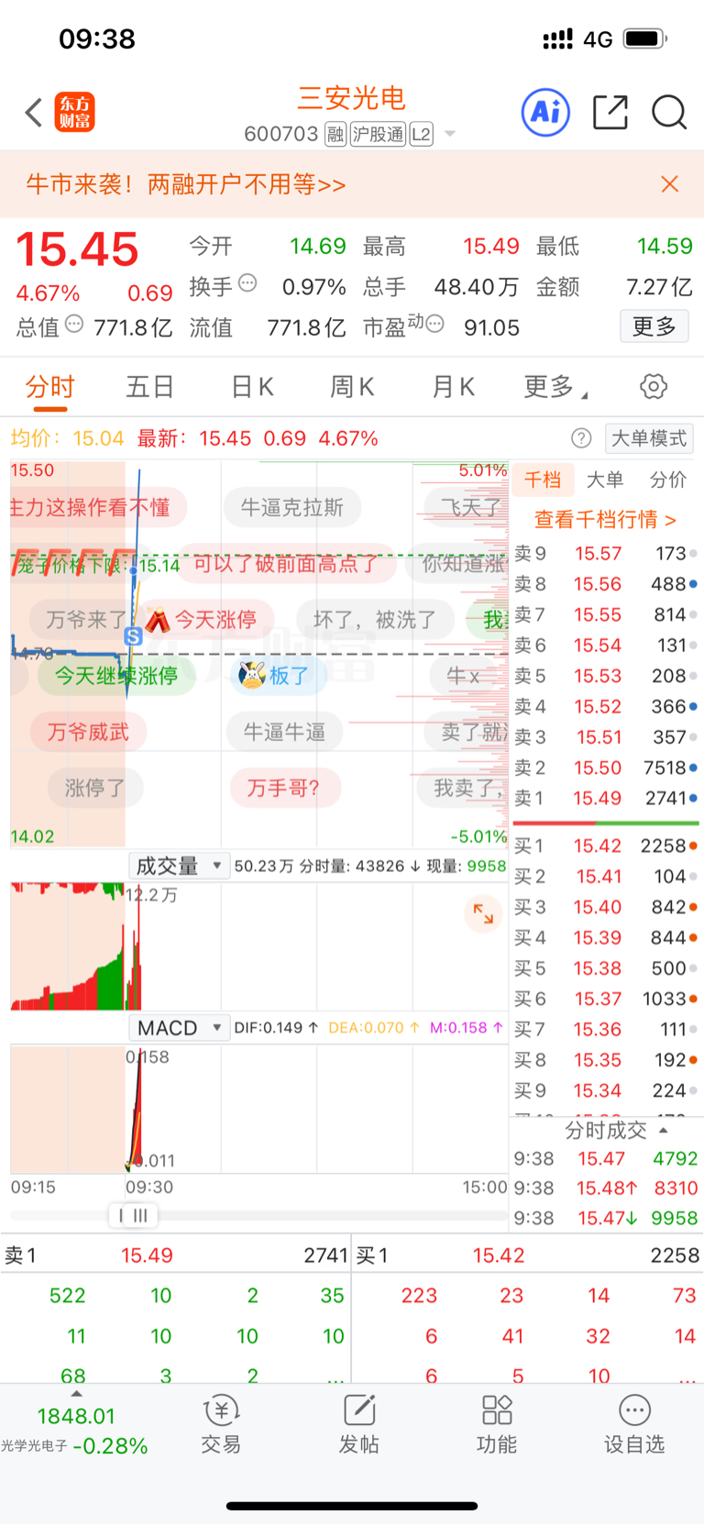Tap the L2 tag
The height and width of the screenshot is (1525, 704).
(421, 134)
